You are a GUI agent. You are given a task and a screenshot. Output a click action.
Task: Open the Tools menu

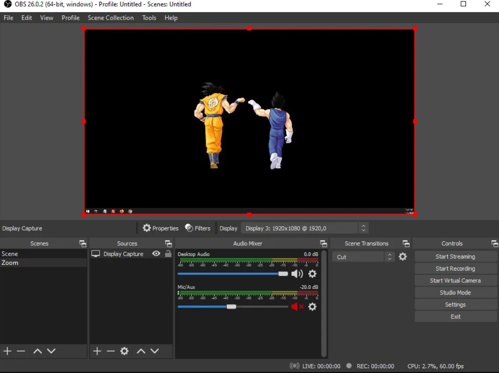click(x=149, y=18)
